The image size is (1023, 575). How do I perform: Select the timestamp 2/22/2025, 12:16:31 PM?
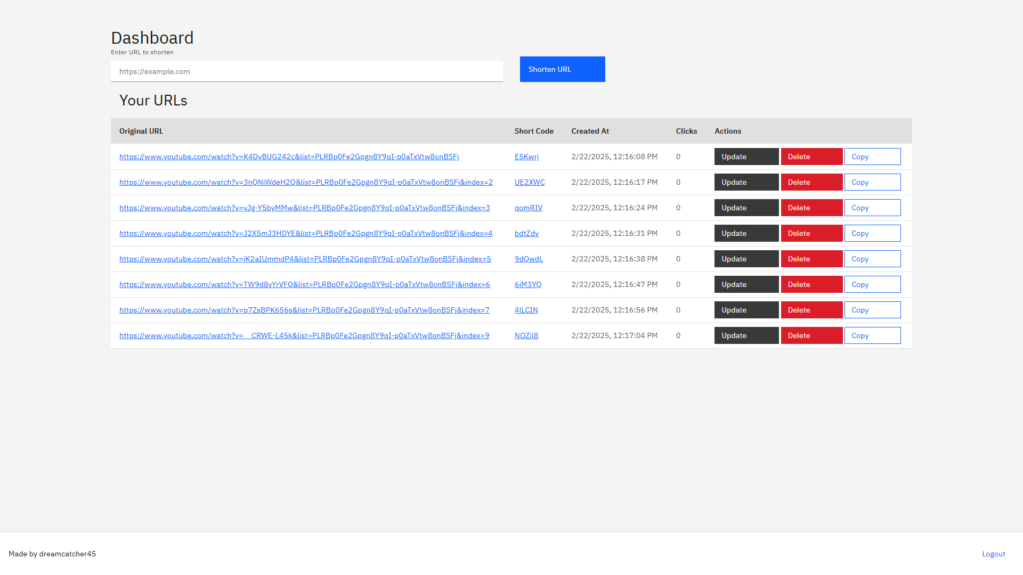pos(614,233)
